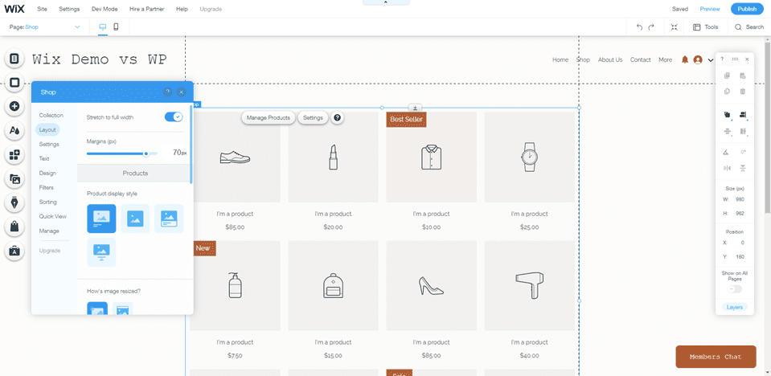Image resolution: width=771 pixels, height=376 pixels.
Task: Open the Page: Shop dropdown
Action: [45, 27]
